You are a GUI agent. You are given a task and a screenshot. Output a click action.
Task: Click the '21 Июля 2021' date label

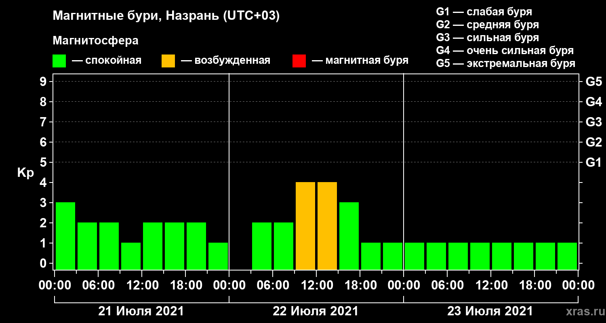(x=141, y=311)
